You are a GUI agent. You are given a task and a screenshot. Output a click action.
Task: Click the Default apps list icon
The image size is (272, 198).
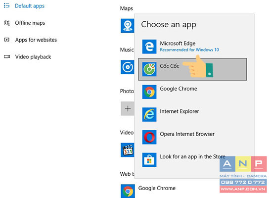tap(7, 6)
